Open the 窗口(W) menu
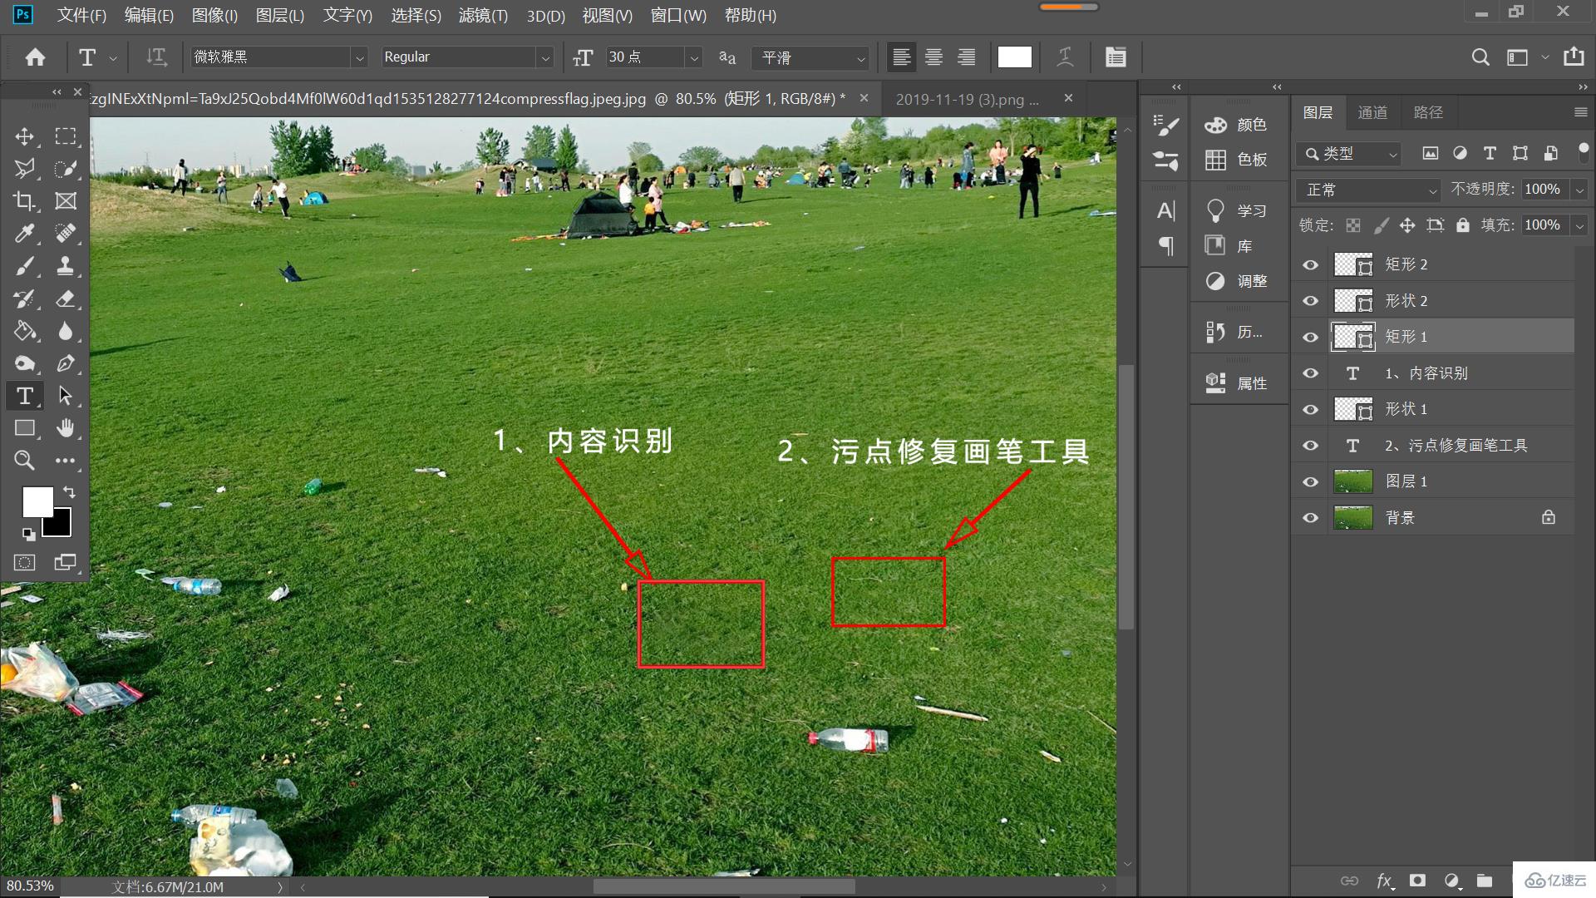1596x898 pixels. coord(678,15)
